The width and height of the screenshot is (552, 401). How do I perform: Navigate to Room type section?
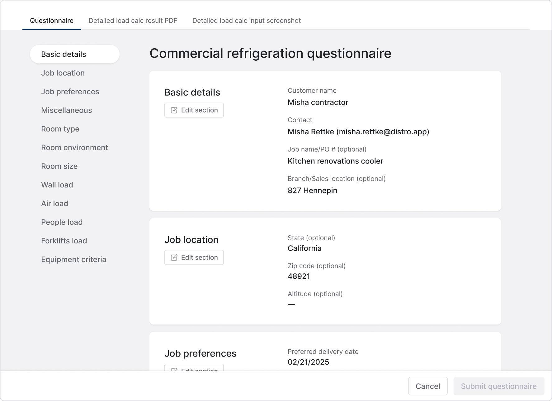60,129
